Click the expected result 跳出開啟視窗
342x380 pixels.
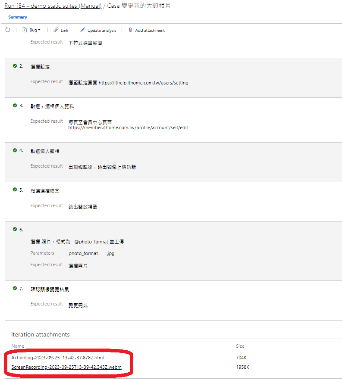click(x=83, y=207)
